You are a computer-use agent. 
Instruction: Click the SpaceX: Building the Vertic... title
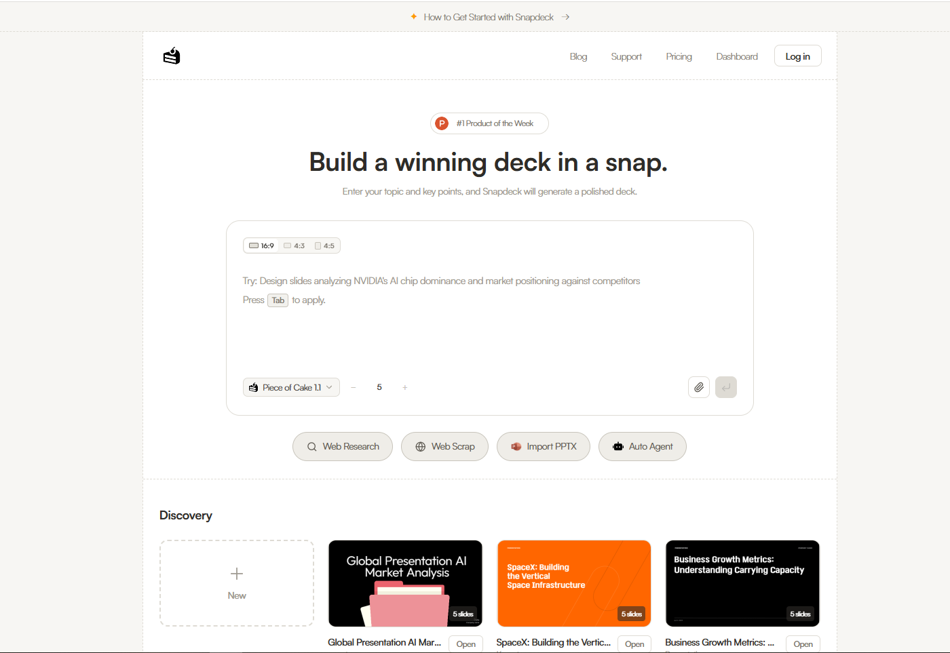pos(553,642)
